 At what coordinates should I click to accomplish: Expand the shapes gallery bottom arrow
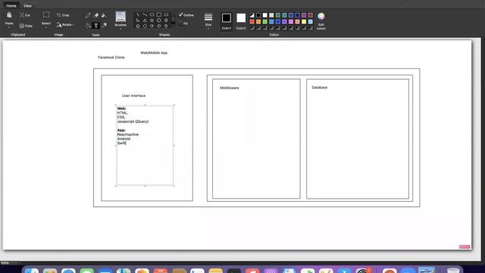173,27
